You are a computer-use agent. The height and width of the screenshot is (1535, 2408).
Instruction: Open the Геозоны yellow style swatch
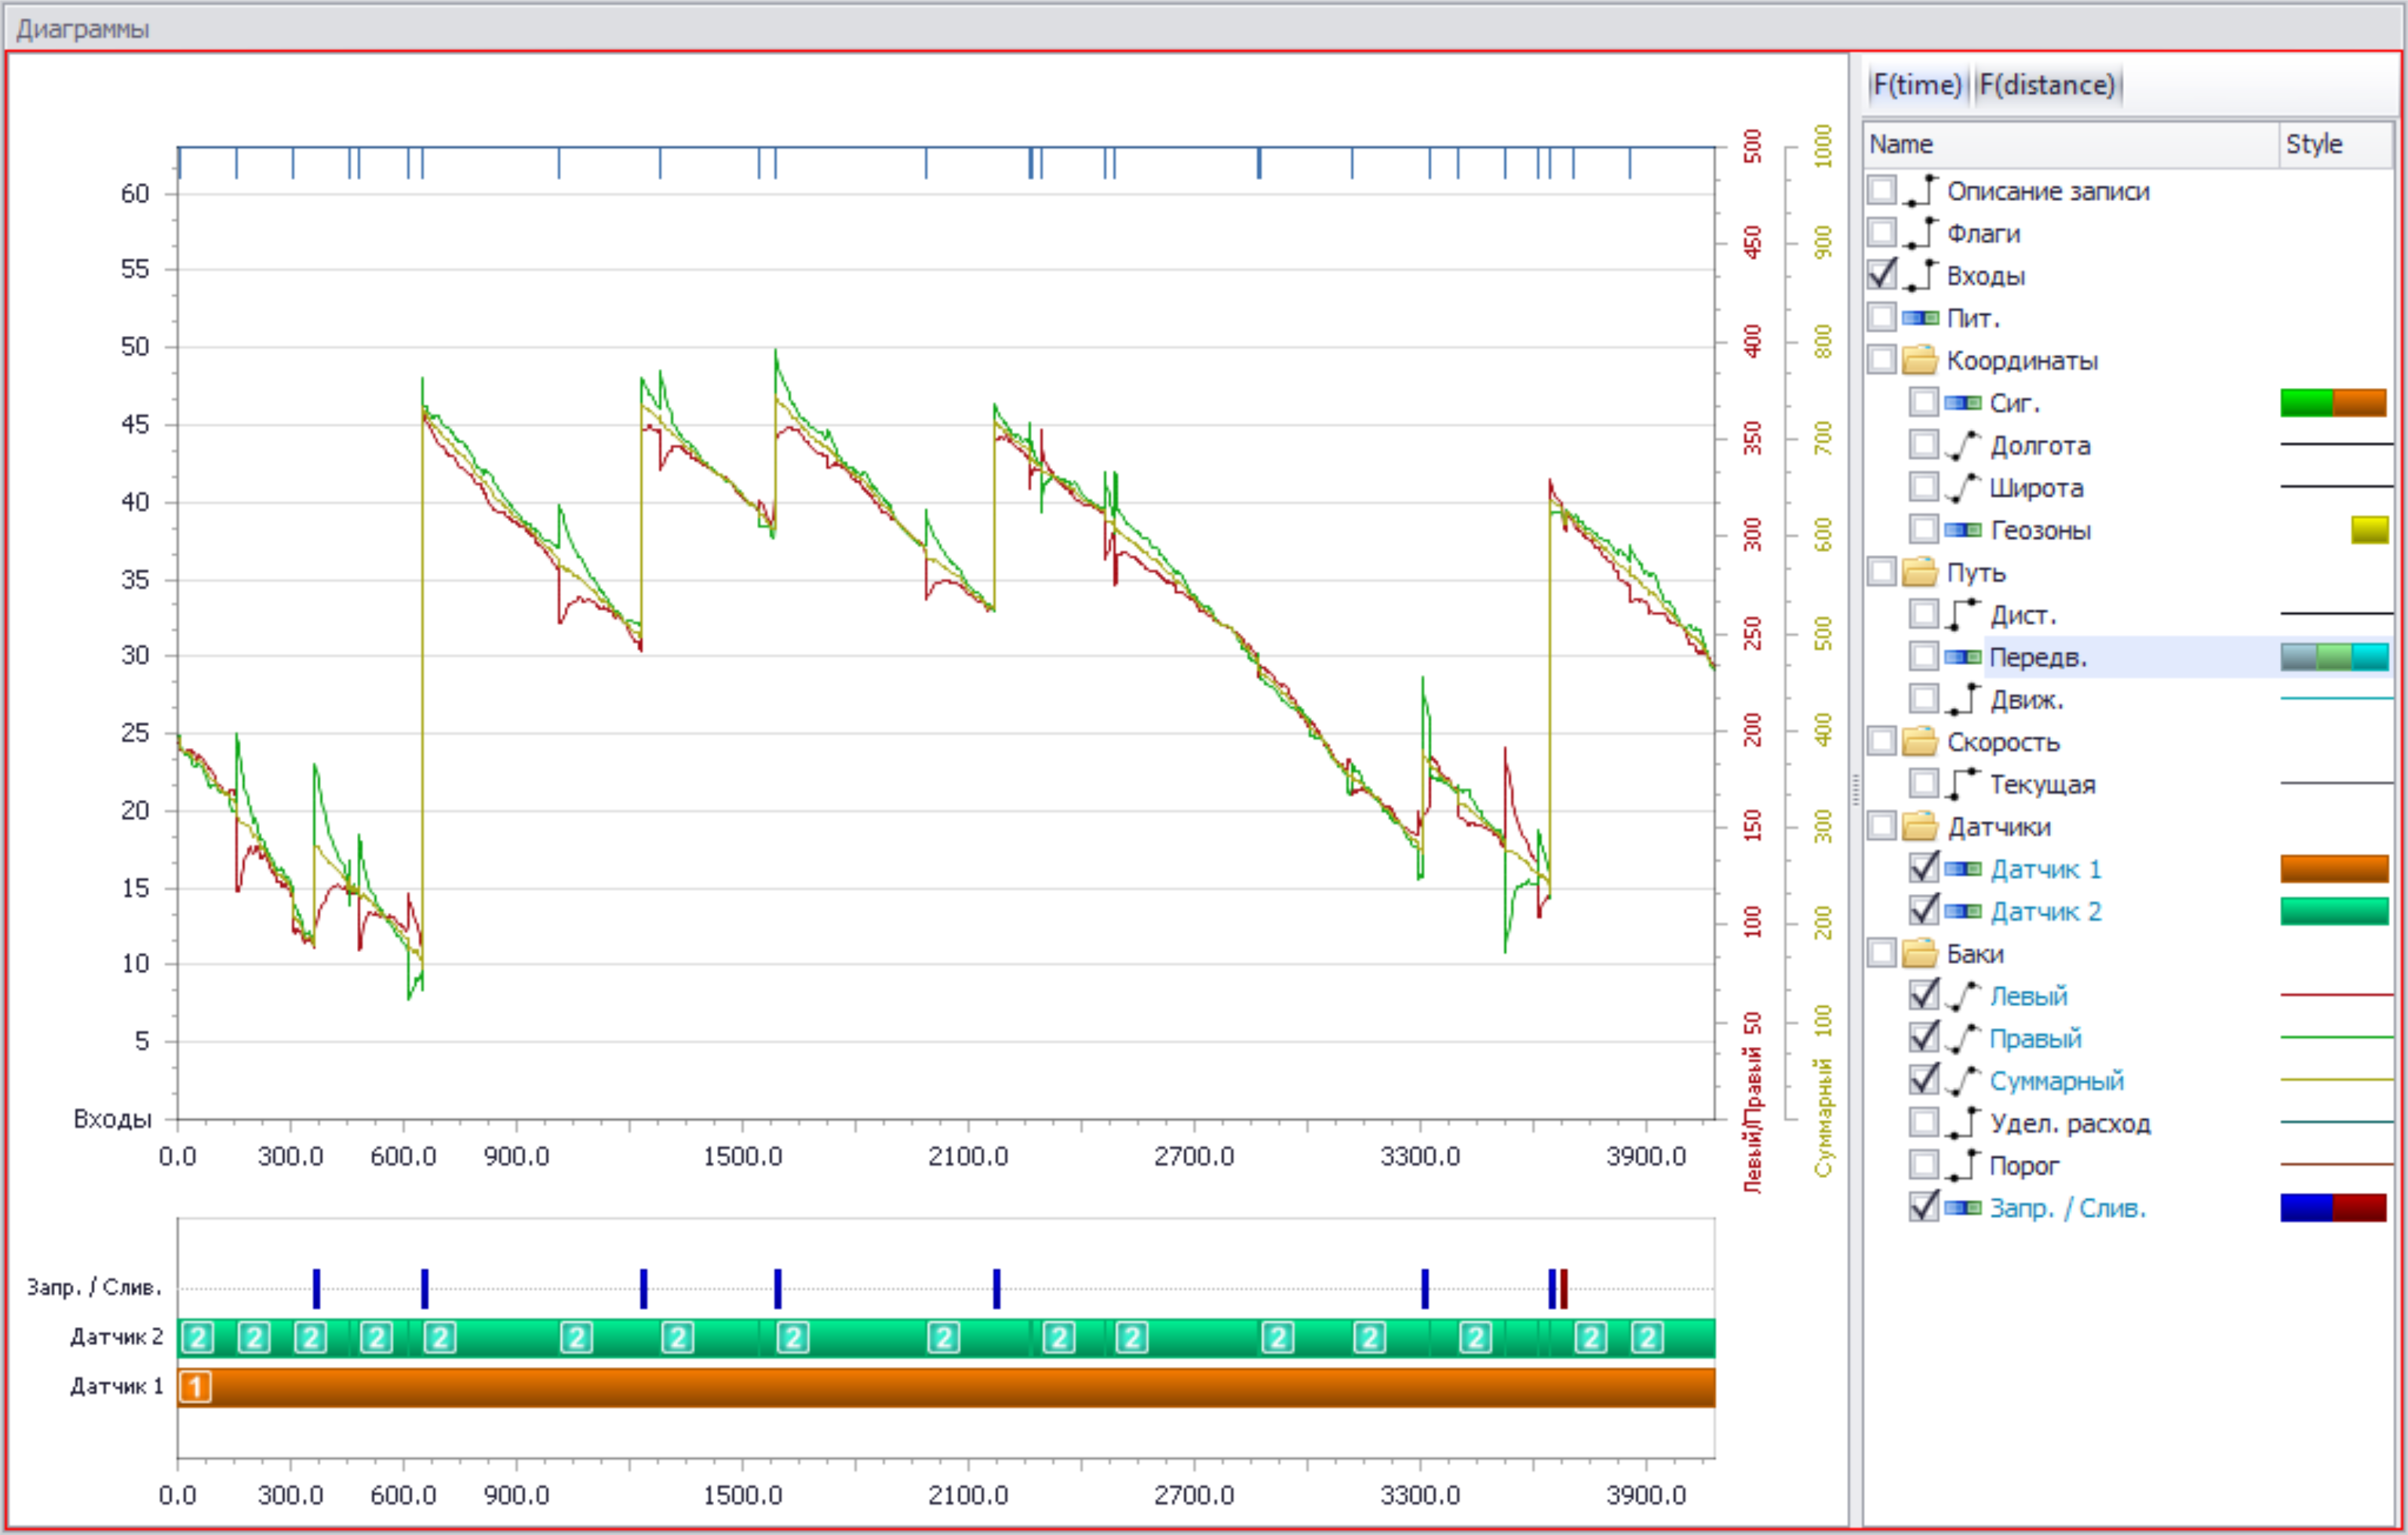2369,529
